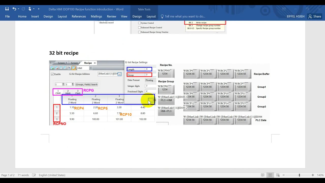Viewport: 325px width, 183px height.
Task: Click the 140% zoom level
Action: (x=320, y=175)
